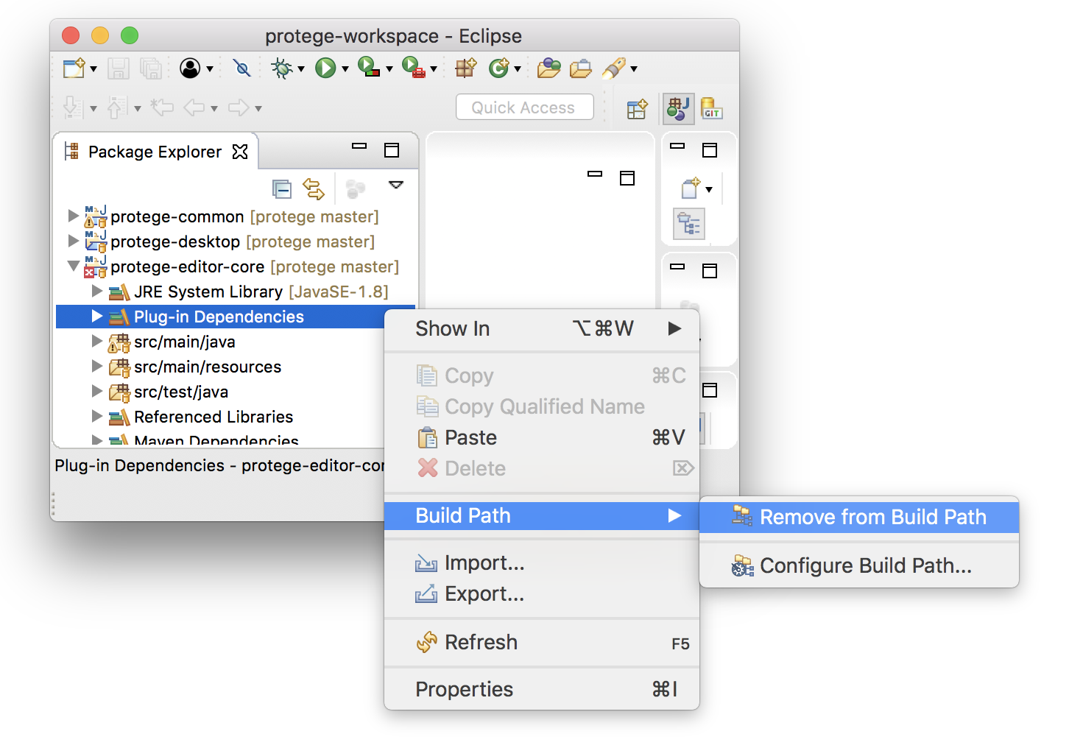
Task: Switch to the Java perspective
Action: pyautogui.click(x=678, y=108)
